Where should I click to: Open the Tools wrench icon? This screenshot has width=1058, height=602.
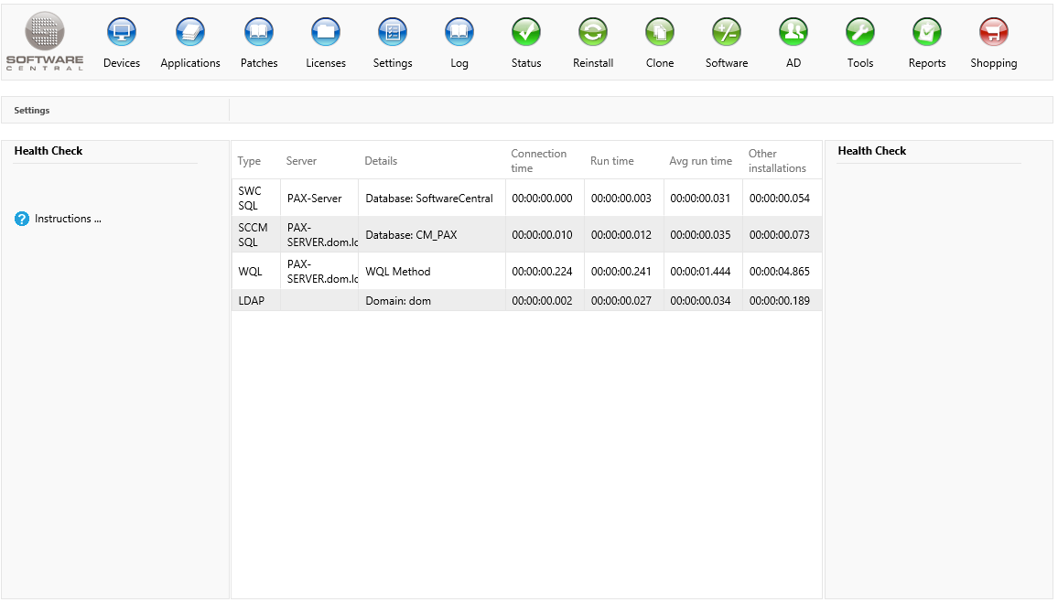coord(860,33)
